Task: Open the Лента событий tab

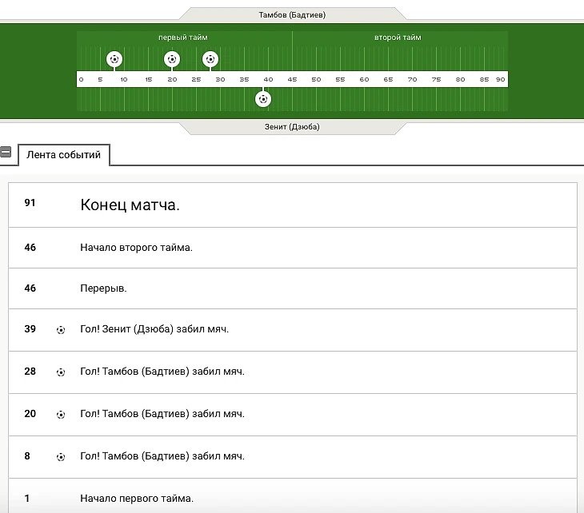Action: tap(64, 155)
